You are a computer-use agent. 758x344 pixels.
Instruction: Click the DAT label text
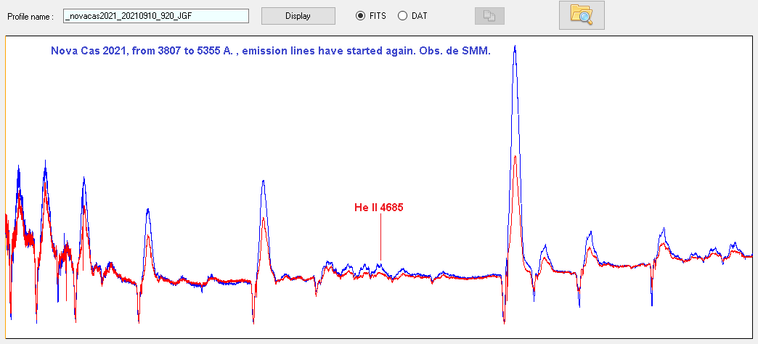419,16
